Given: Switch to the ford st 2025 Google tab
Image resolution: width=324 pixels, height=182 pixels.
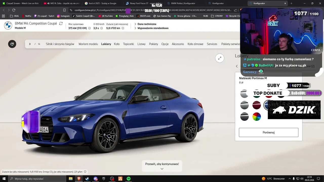Looking at the screenshot, I should [x=103, y=3].
